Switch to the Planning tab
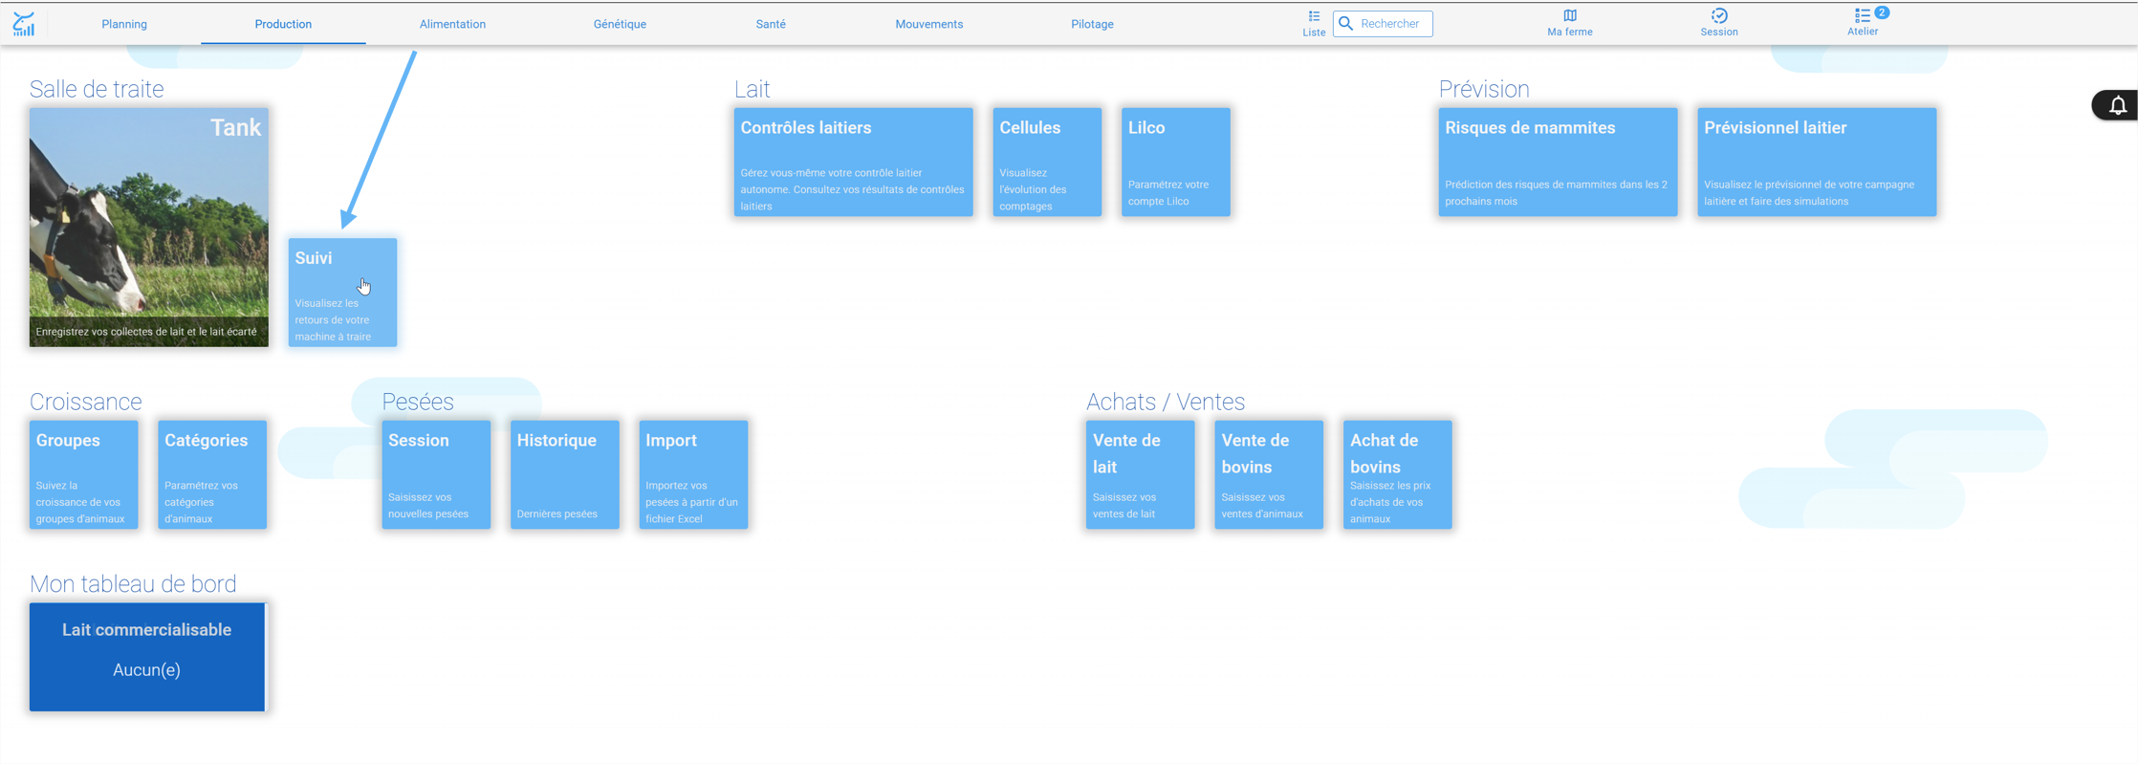Screen dimensions: 2138x764 click(124, 24)
